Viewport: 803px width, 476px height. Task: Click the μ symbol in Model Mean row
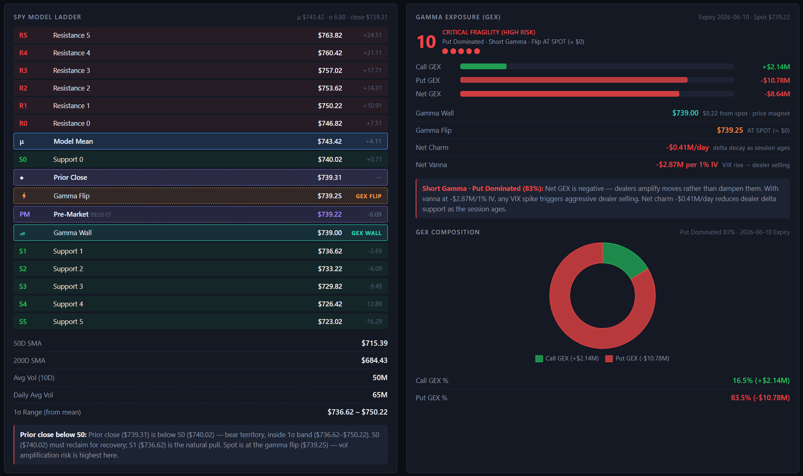pos(22,142)
